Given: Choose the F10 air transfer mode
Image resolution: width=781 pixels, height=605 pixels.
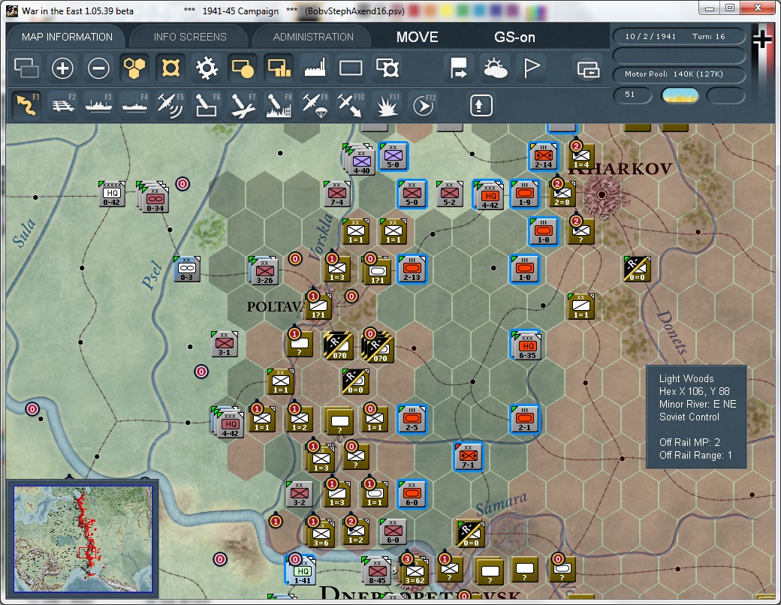Looking at the screenshot, I should pos(351,104).
